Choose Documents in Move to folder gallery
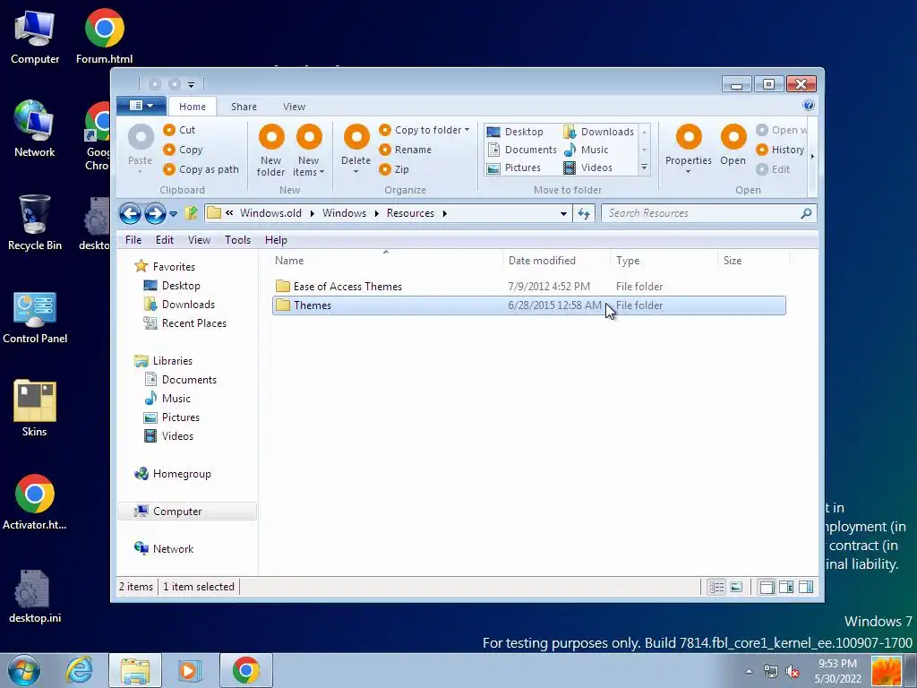Screen dimensions: 917x688 point(522,150)
